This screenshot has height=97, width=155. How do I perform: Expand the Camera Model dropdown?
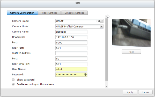pos(102,26)
